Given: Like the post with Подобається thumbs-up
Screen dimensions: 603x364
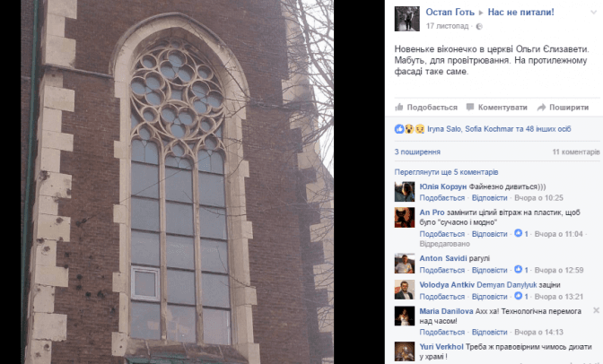Looking at the screenshot, I should coord(426,108).
